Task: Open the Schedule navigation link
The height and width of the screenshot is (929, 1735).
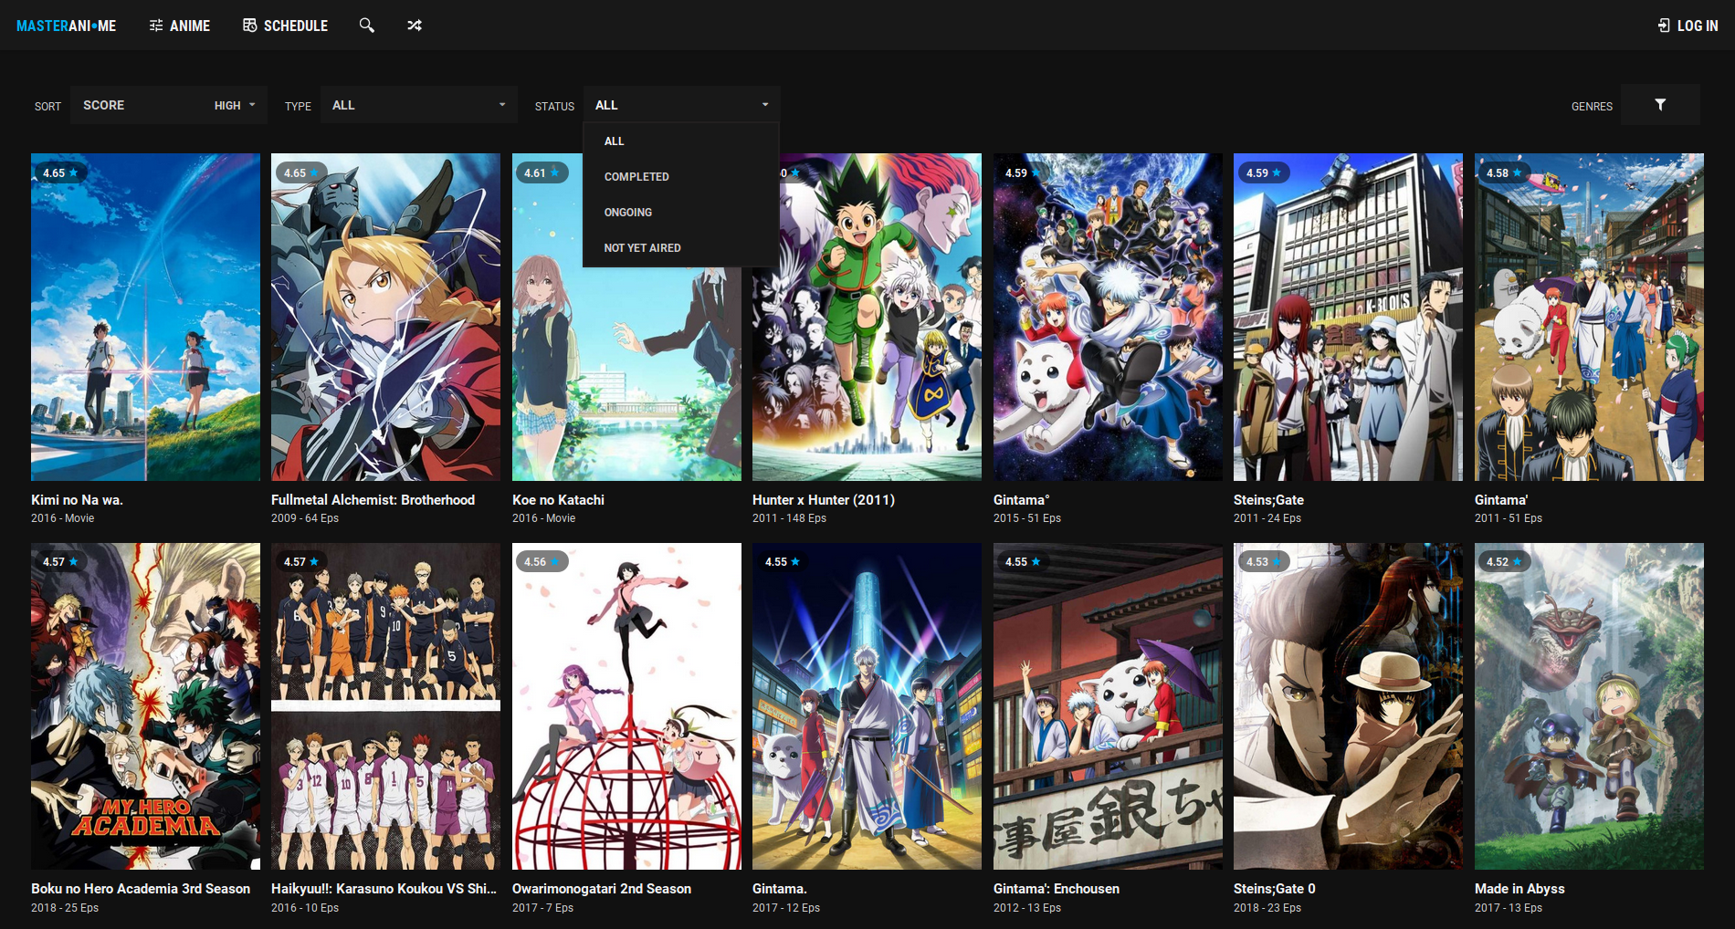Action: [285, 26]
